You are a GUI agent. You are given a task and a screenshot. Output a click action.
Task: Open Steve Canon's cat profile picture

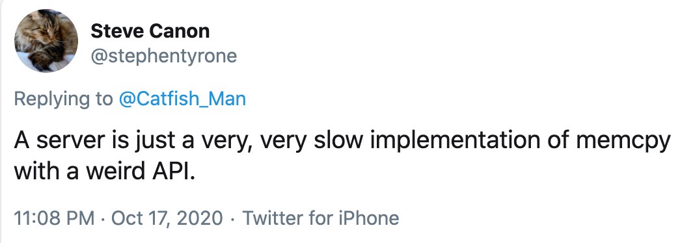point(46,41)
